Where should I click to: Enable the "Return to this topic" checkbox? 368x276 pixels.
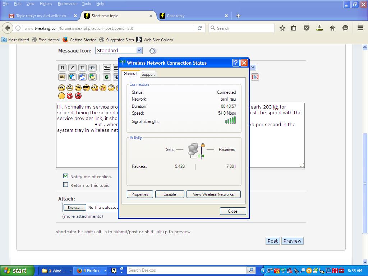coord(65,185)
